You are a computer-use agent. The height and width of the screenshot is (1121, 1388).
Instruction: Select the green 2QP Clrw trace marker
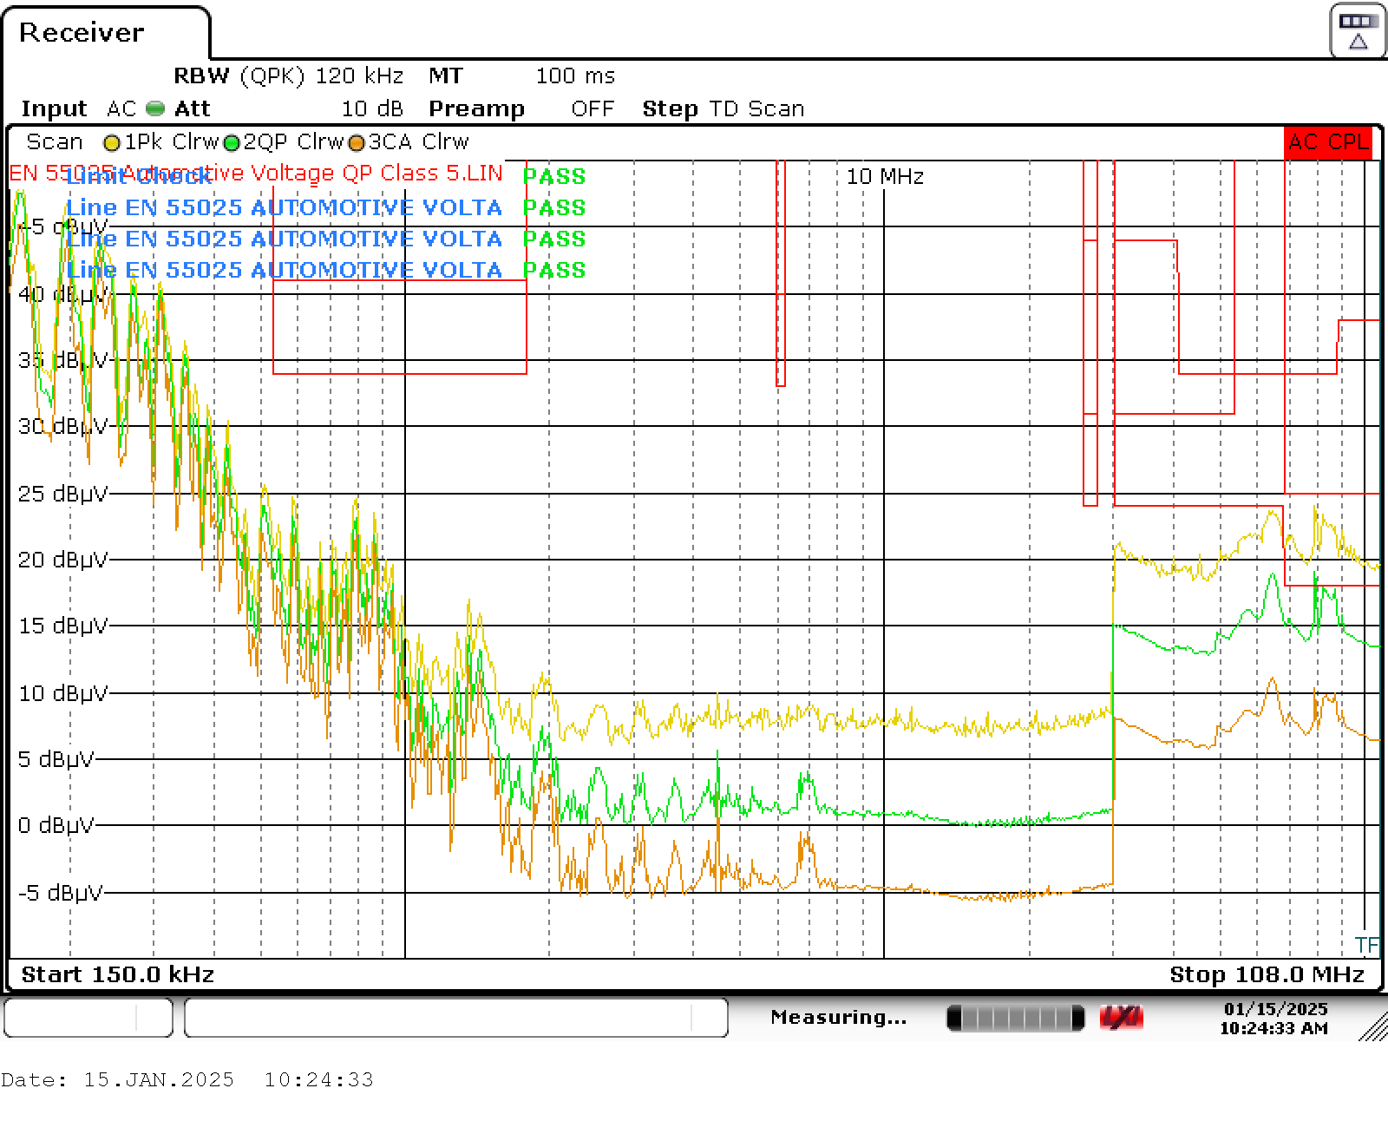(232, 142)
